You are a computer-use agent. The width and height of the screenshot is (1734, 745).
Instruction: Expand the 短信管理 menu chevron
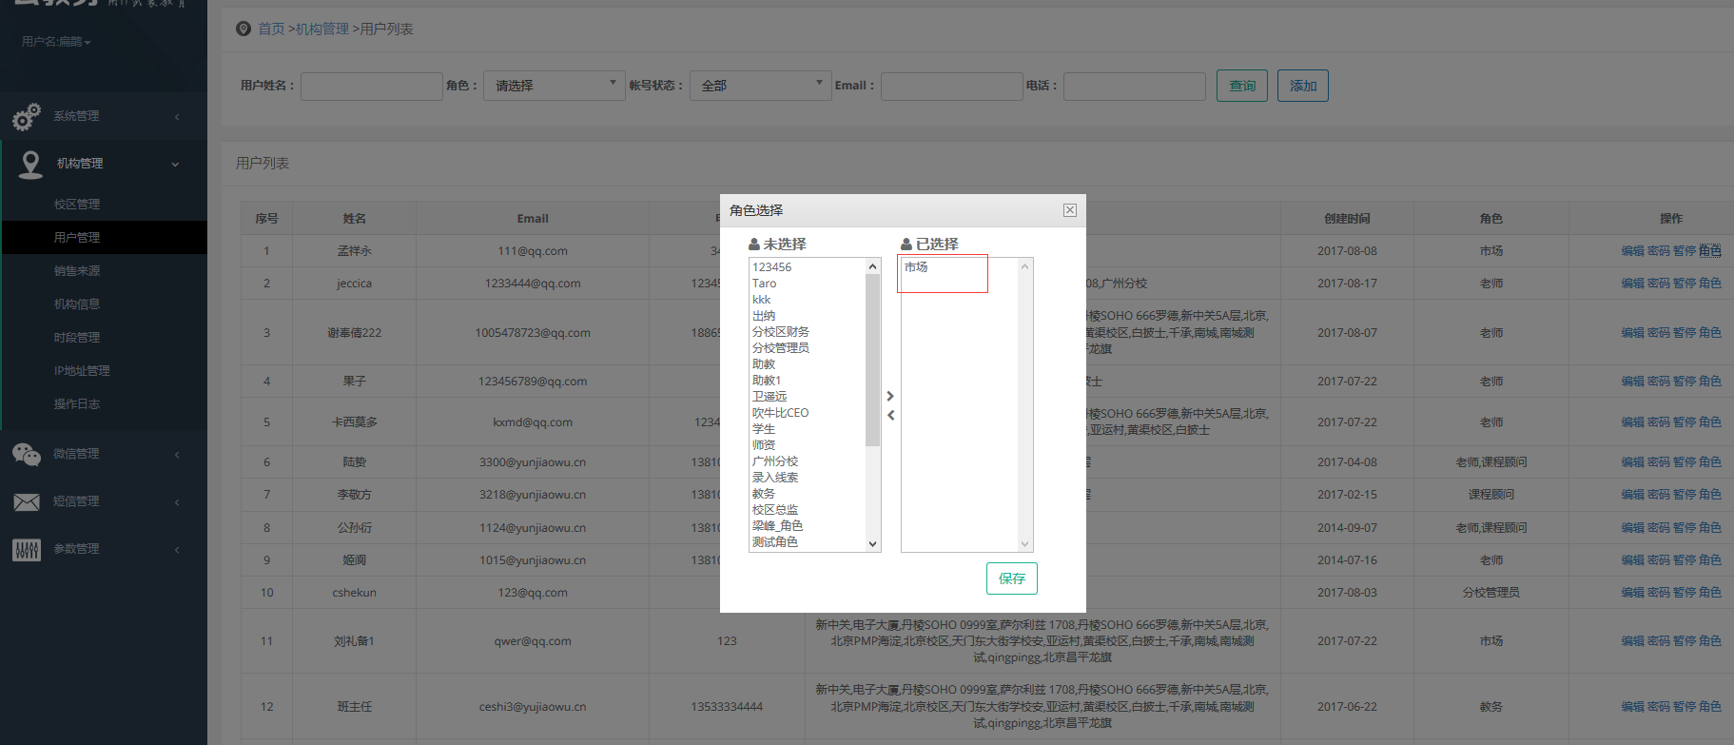coord(177,501)
